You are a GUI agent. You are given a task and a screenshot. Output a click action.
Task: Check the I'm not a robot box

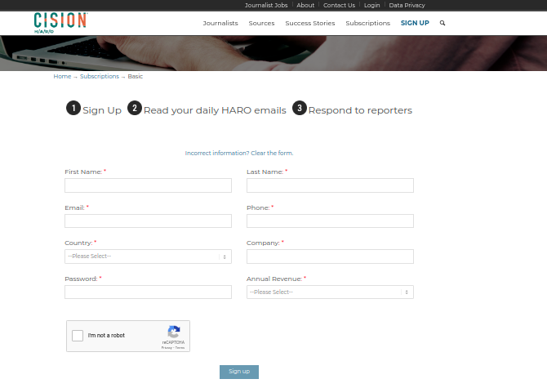pos(78,336)
